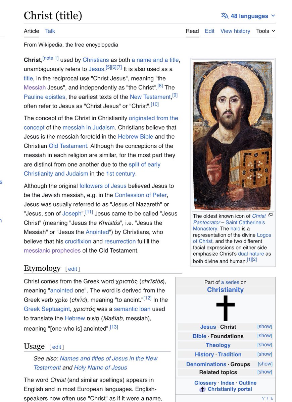The width and height of the screenshot is (292, 402).
Task: Open the crucifixion link
Action: pos(78,241)
